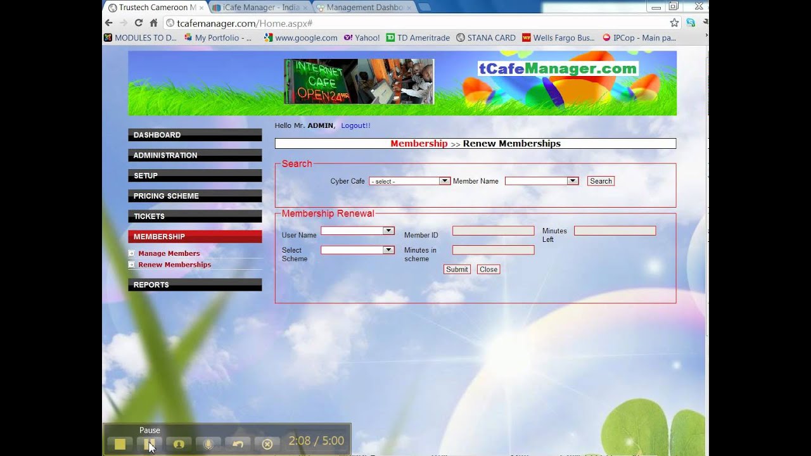811x456 pixels.
Task: Click the Member ID field
Action: pos(494,231)
